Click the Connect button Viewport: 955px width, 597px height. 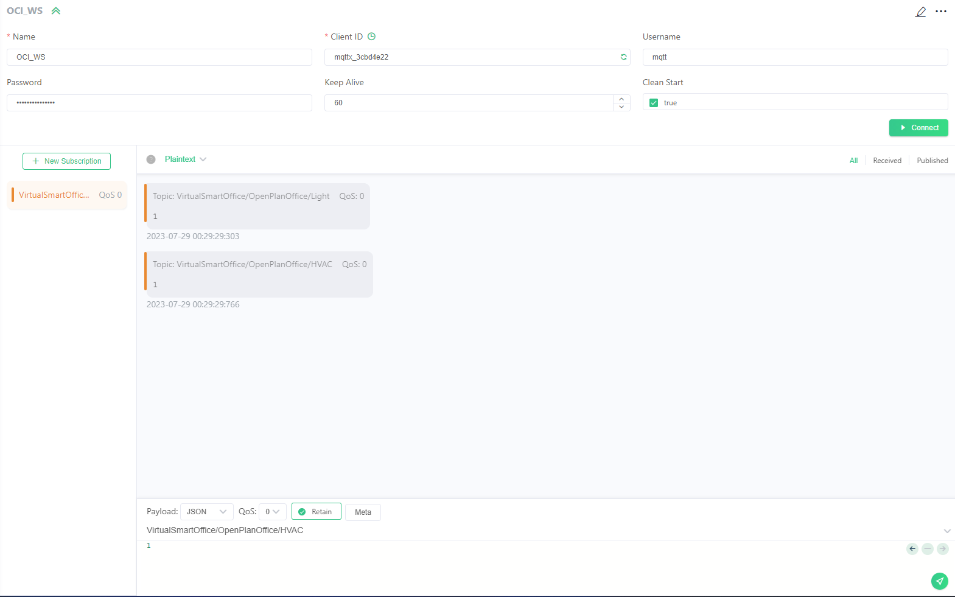(x=918, y=128)
